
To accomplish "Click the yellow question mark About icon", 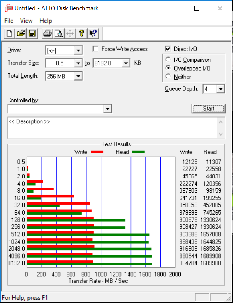I will [82, 34].
